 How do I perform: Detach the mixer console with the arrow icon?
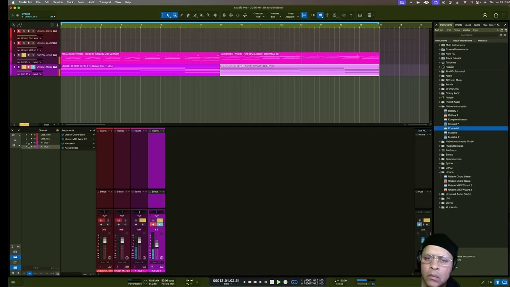tap(18, 130)
